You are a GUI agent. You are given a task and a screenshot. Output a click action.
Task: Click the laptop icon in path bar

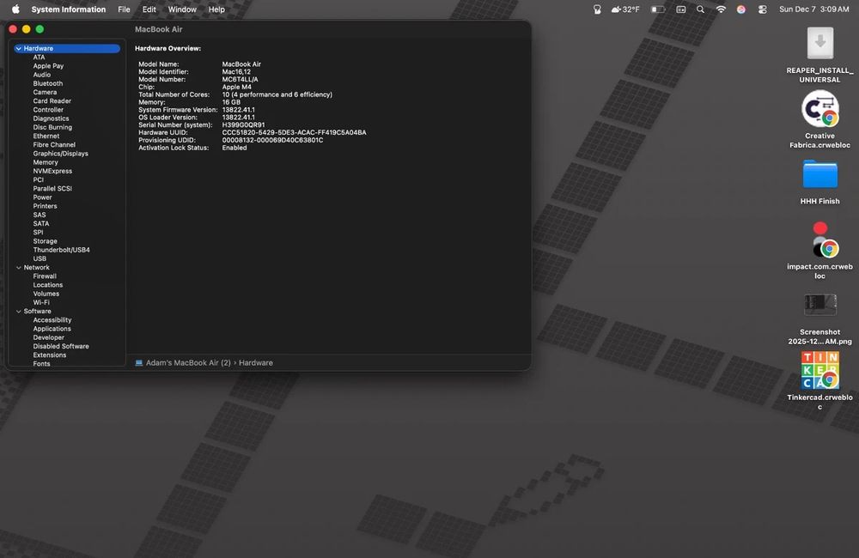(139, 362)
